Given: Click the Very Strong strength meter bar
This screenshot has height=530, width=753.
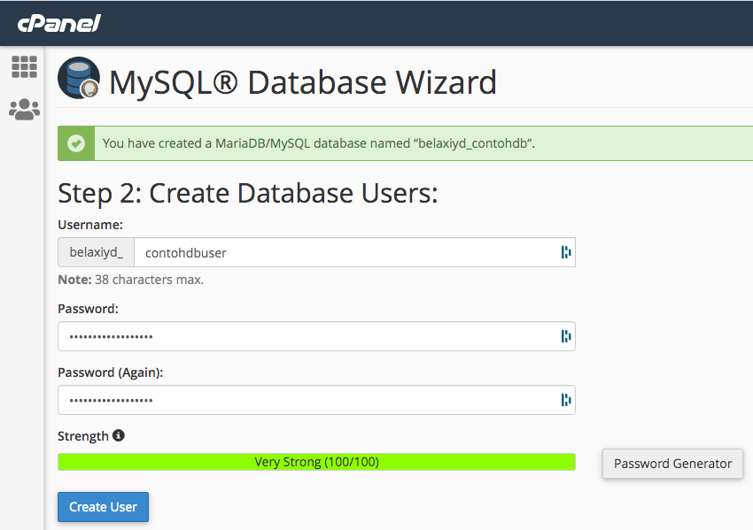Looking at the screenshot, I should coord(316,462).
